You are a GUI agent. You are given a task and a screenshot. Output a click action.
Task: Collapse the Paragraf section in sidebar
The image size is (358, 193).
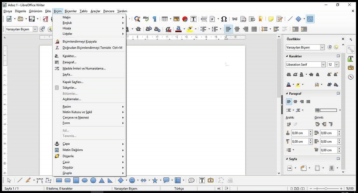pyautogui.click(x=287, y=94)
